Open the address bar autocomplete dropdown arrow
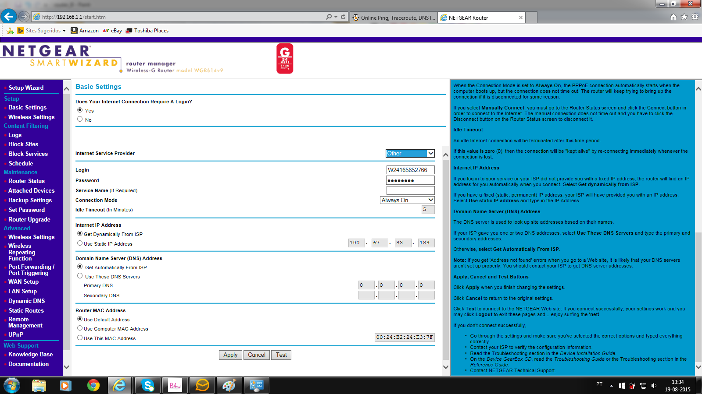 [x=336, y=17]
